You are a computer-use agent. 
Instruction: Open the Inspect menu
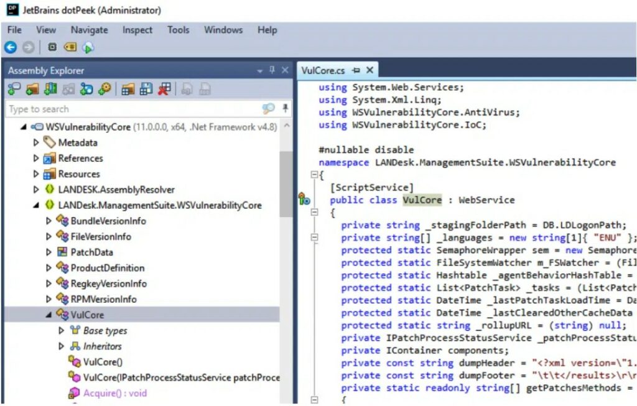coord(137,30)
